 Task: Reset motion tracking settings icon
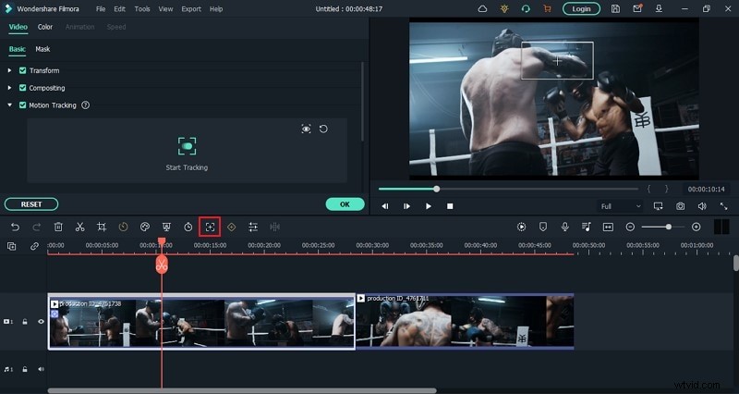[x=323, y=129]
